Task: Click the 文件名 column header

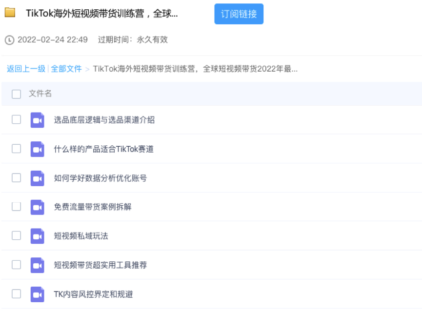Action: [40, 94]
